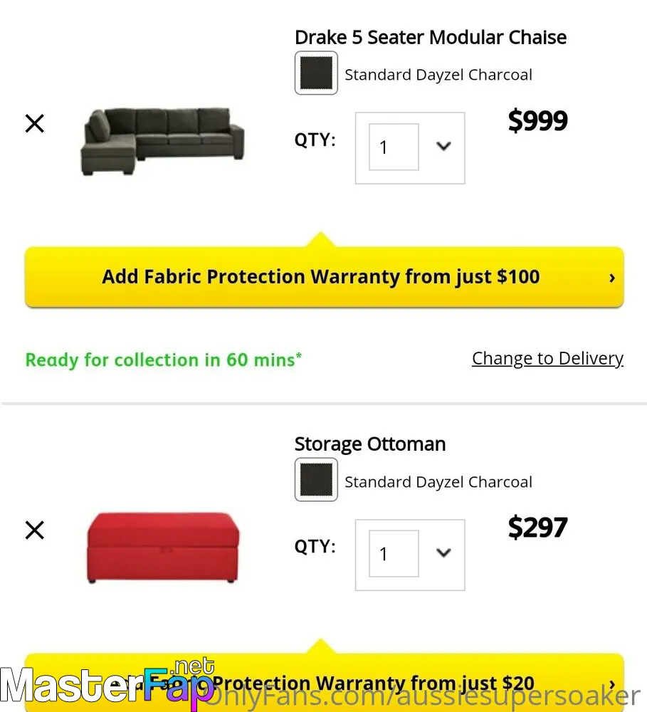
Task: Click the quantity field of the $999 item
Action: click(x=394, y=147)
